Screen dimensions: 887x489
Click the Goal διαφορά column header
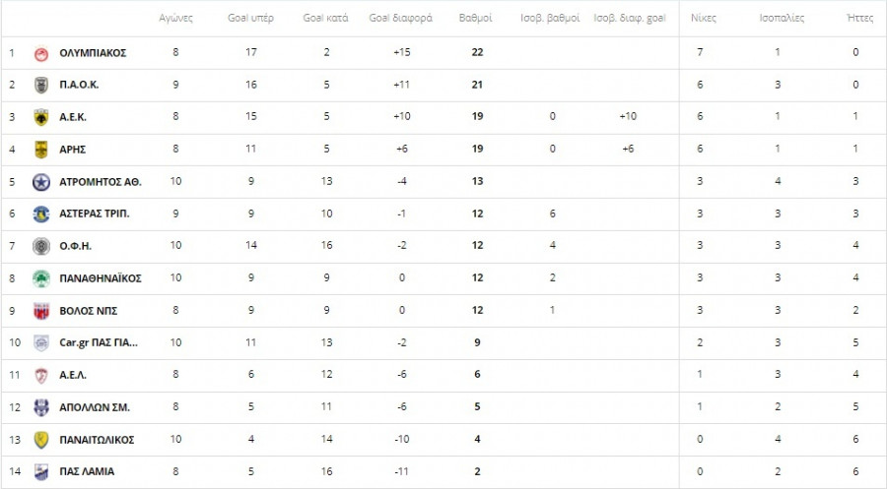click(400, 19)
